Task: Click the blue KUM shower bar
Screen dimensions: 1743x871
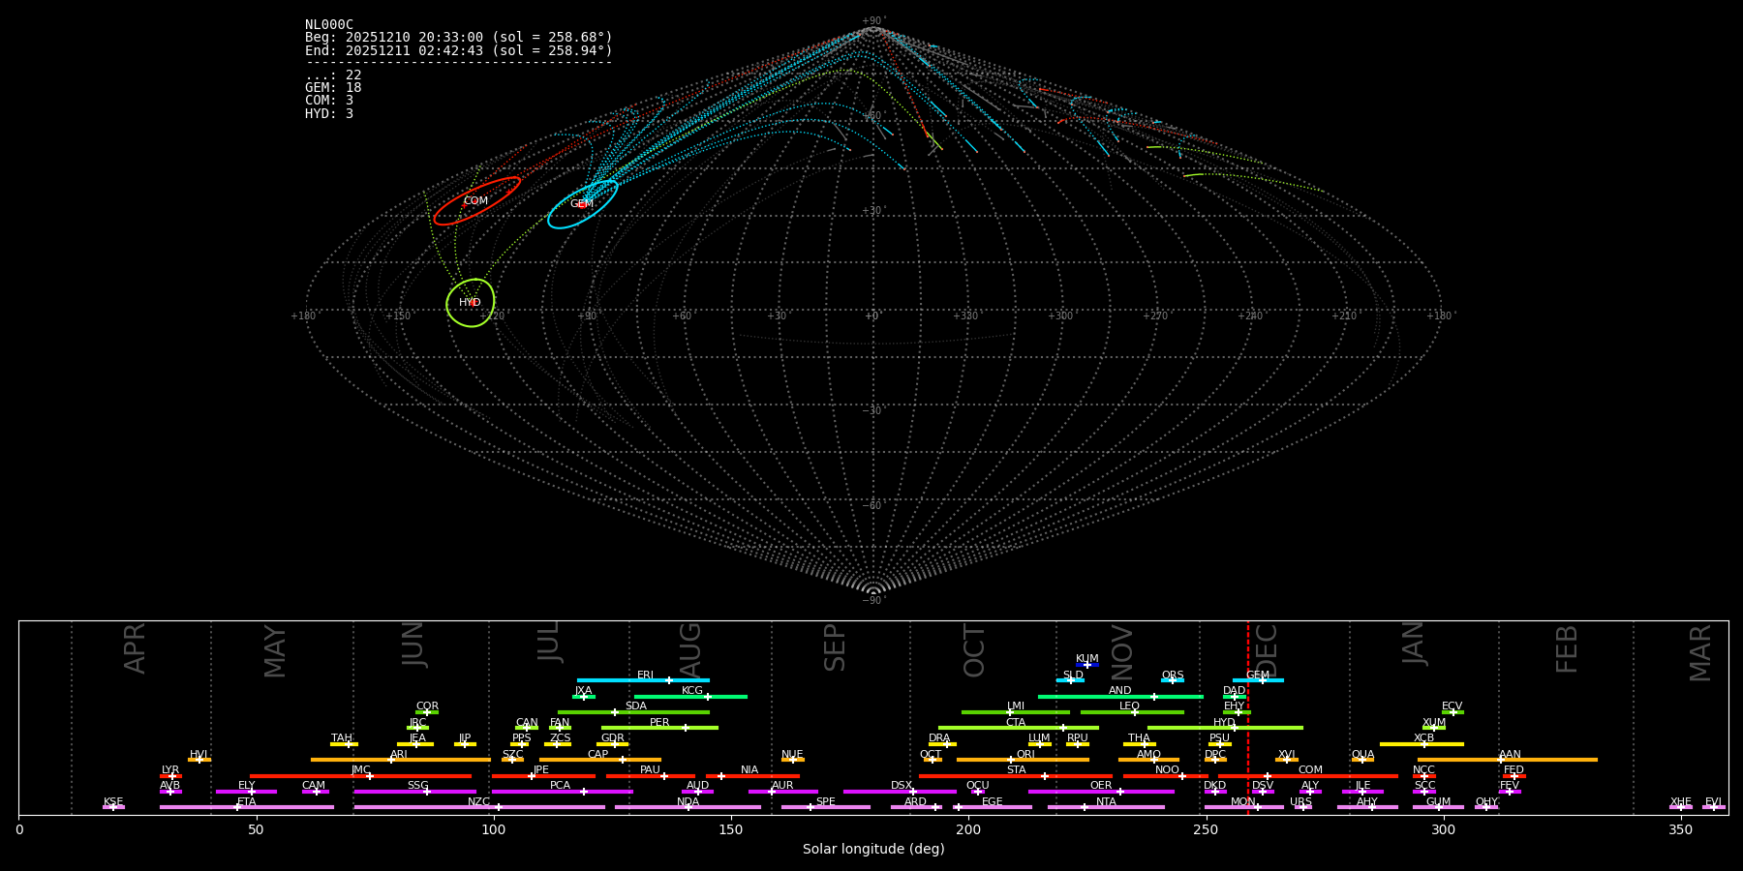Action: (x=1087, y=665)
